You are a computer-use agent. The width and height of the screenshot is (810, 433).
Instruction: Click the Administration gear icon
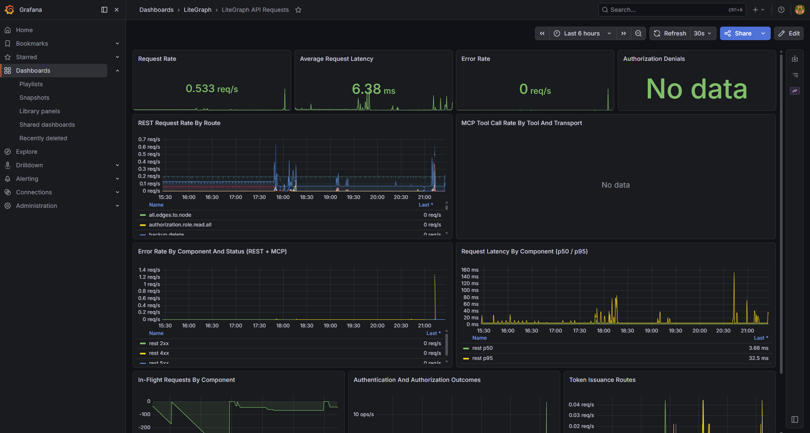point(8,206)
